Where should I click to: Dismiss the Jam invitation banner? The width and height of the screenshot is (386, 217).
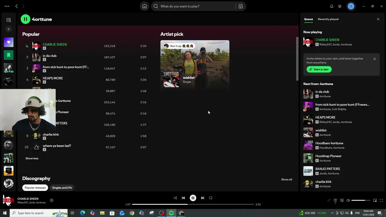(375, 59)
